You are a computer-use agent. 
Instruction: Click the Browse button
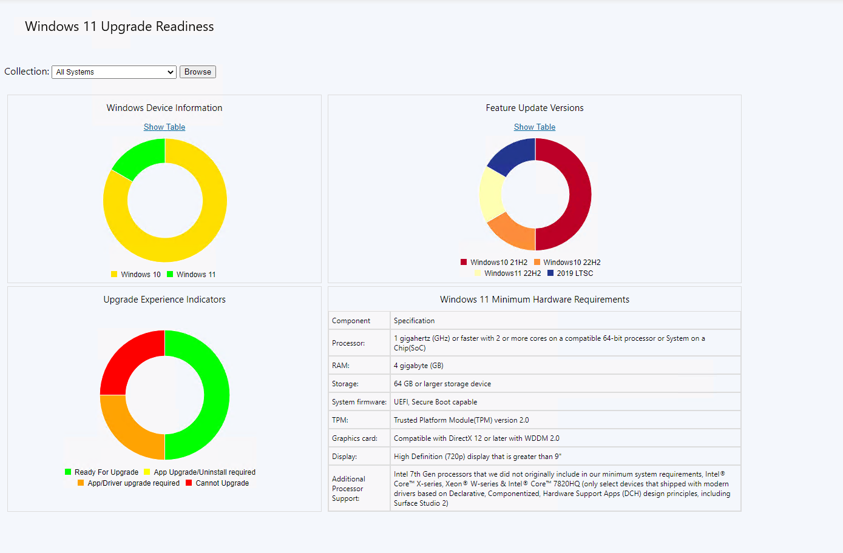(198, 72)
